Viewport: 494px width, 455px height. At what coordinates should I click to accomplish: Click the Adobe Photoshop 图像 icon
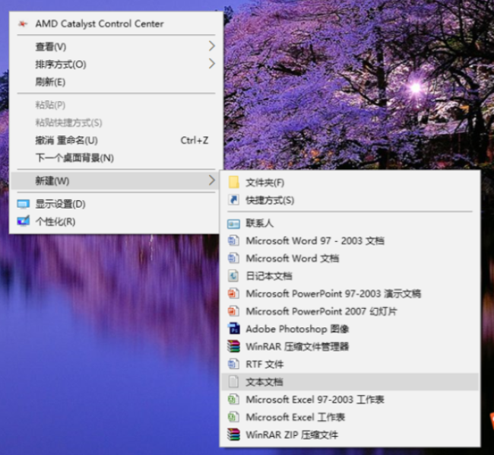tap(234, 329)
